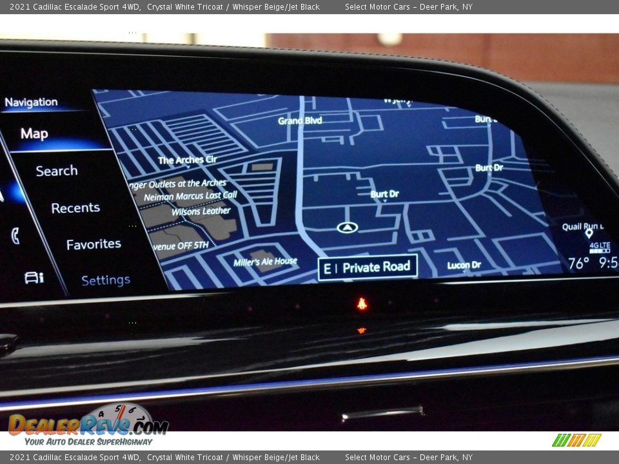Select Grand Blvd label on map
The height and width of the screenshot is (464, 619).
pyautogui.click(x=300, y=121)
